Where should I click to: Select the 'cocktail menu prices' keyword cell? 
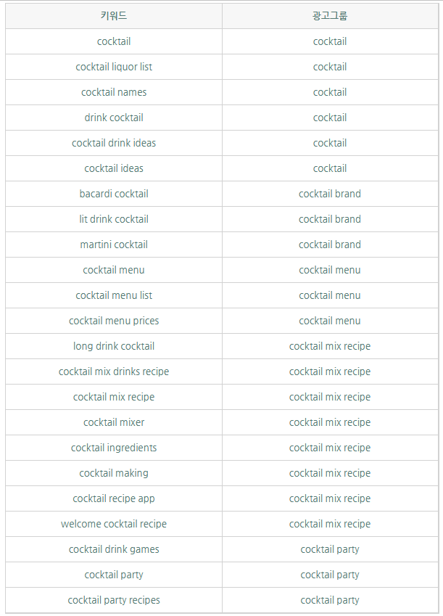[x=114, y=321]
